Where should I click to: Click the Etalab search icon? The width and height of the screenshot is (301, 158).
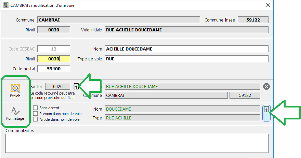point(15,89)
